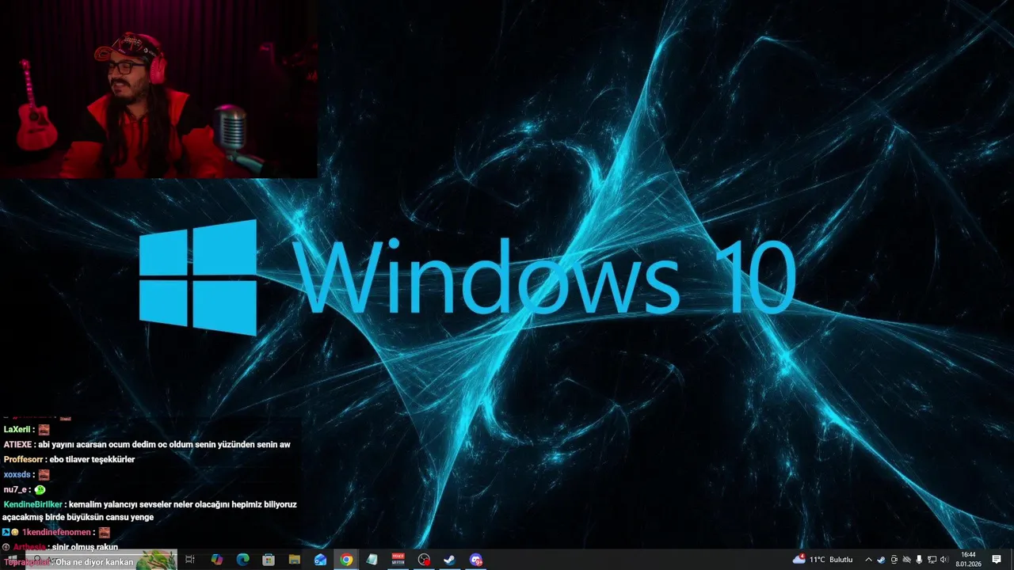Click the crossed-out cloud OneDrive tray icon
This screenshot has width=1014, height=570.
[907, 560]
